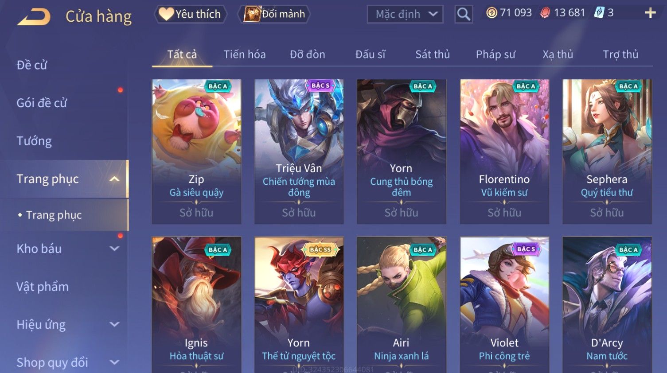Open Gói đề cử in sidebar
Viewport: 667px width, 373px height.
click(42, 103)
